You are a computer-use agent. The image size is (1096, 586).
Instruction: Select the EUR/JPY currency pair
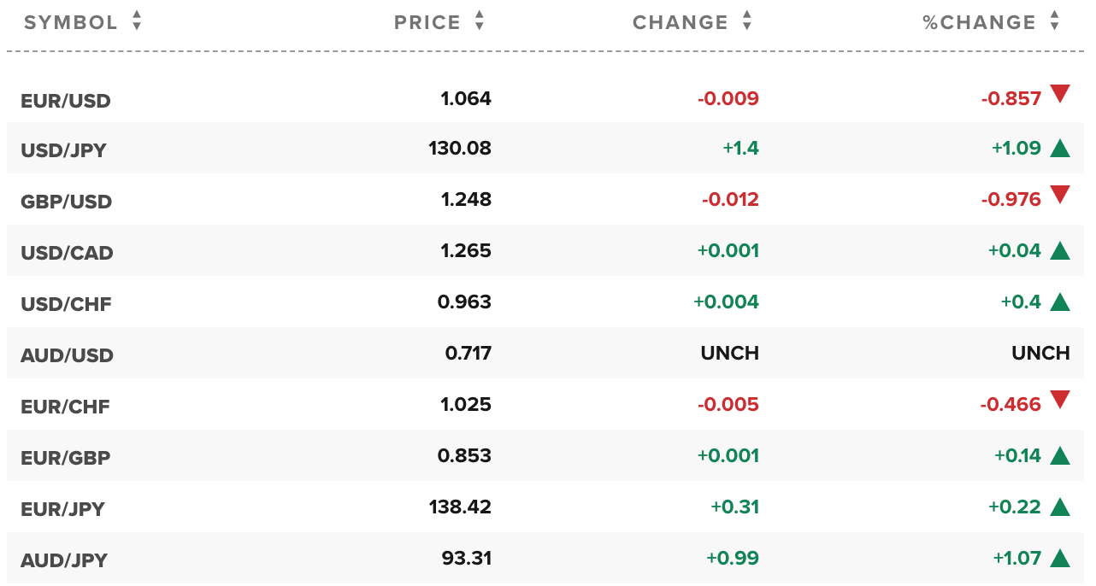tap(62, 509)
